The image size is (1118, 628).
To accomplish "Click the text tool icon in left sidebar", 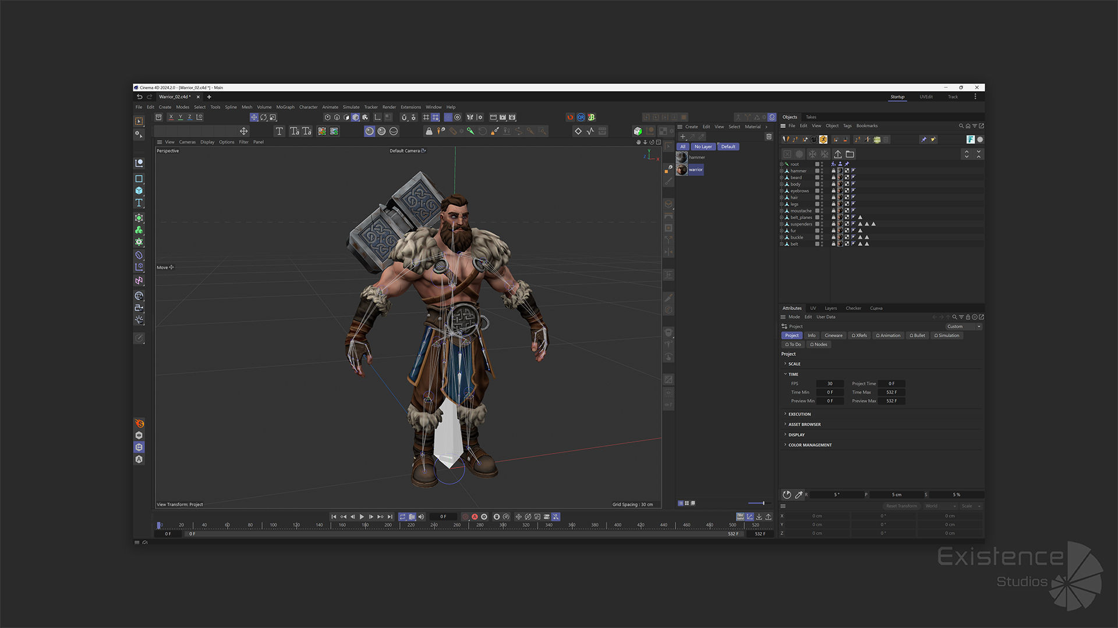I will (x=139, y=203).
